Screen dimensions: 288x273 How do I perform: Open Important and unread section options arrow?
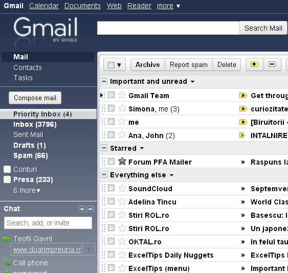[192, 81]
